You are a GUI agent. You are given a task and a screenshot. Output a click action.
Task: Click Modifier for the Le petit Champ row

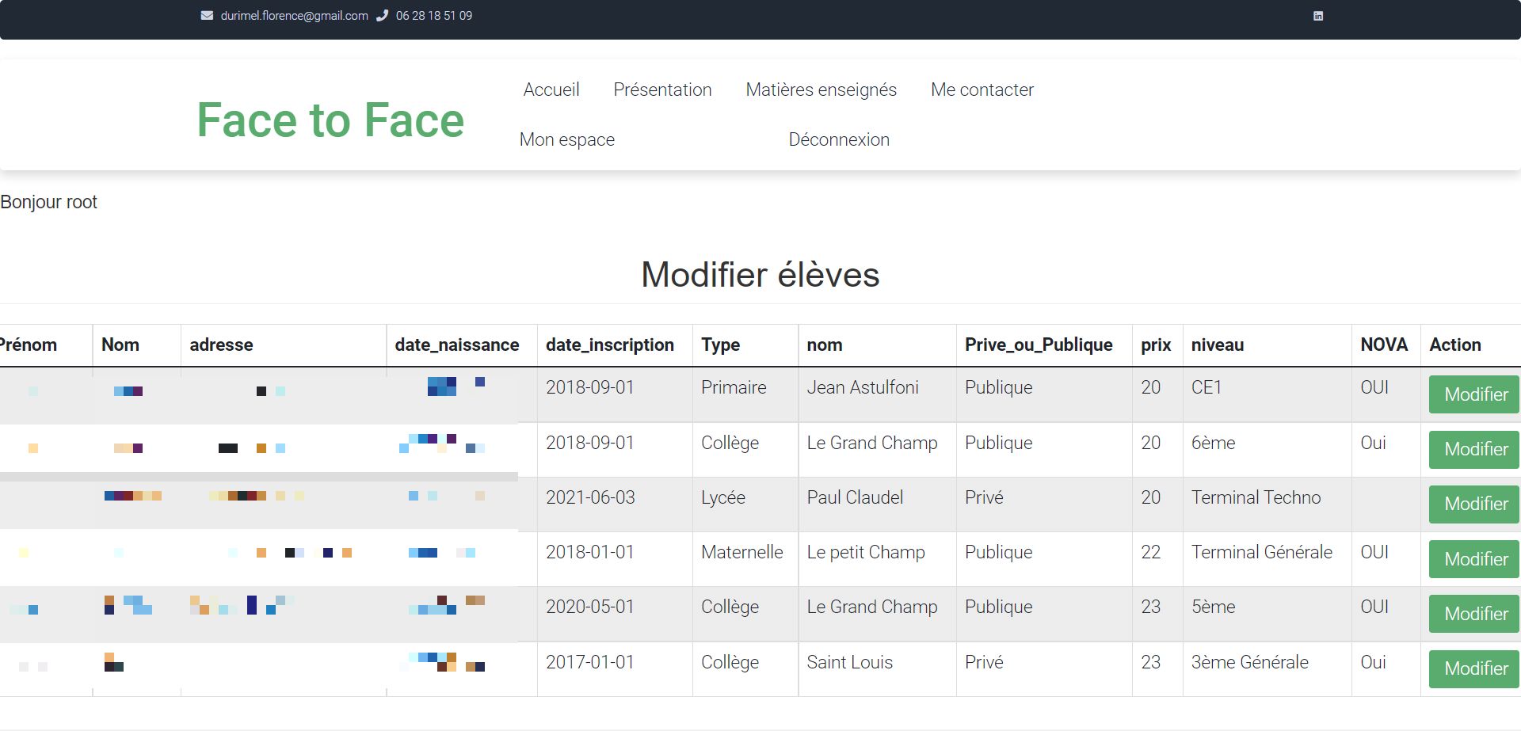1475,559
